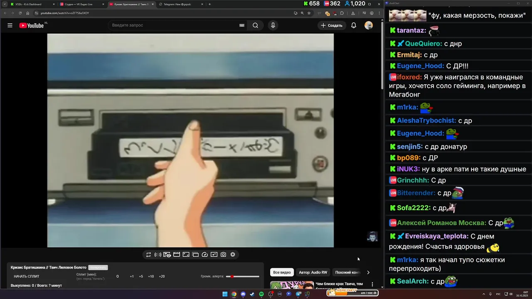
Task: Click the video player to pause
Action: [190, 140]
